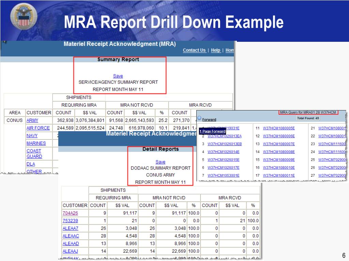Viewport: 349px width, 261px height.
Task: Open the ALEAAJ customer link
Action: [70, 251]
